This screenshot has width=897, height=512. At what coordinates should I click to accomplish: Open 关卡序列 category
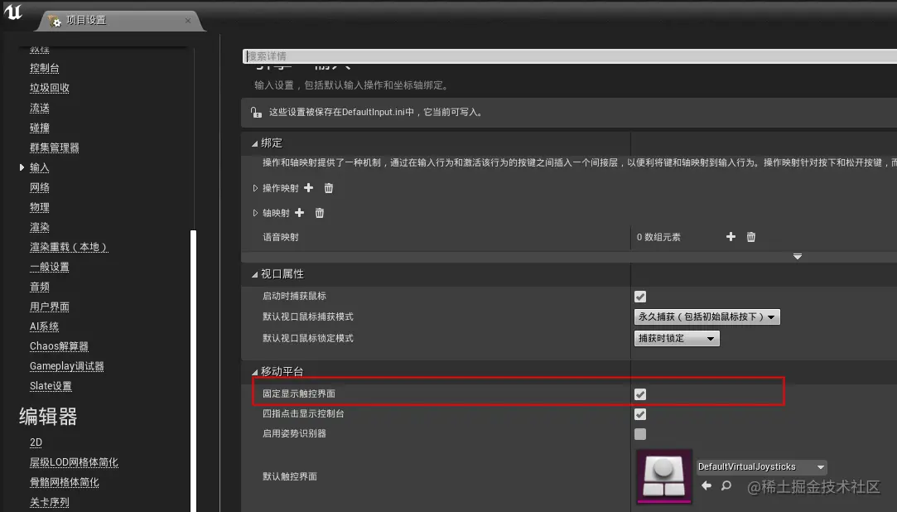click(x=49, y=502)
